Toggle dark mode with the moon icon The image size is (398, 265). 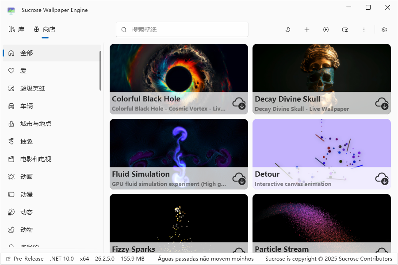(x=288, y=30)
